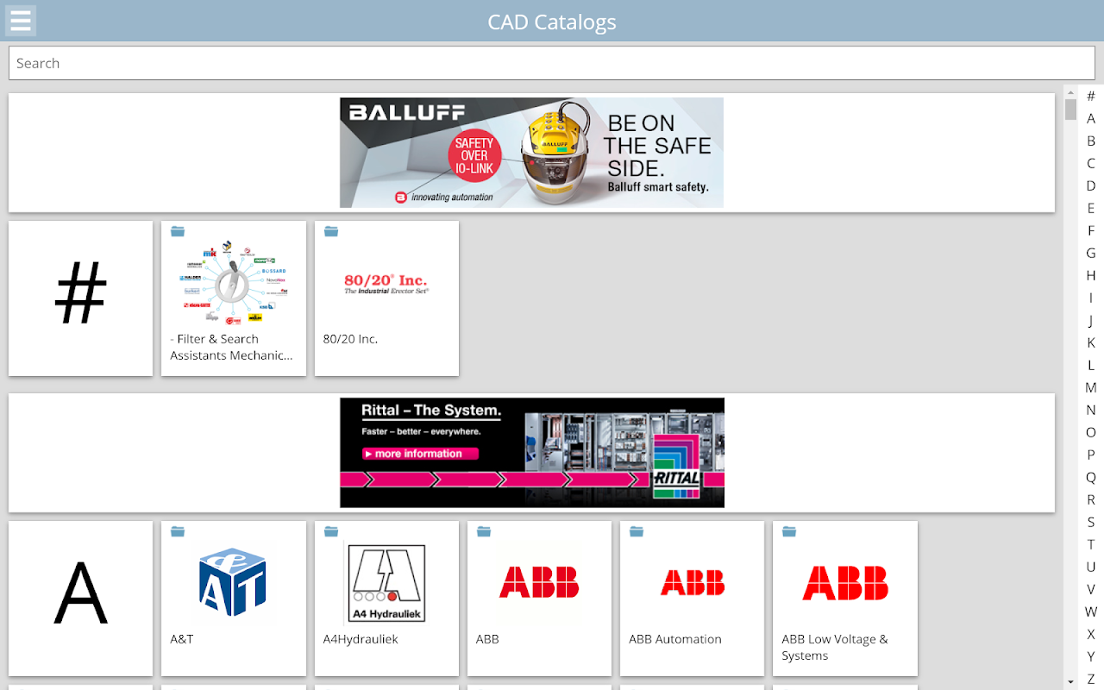Jump to letter M in index
This screenshot has height=690, width=1104.
[x=1091, y=387]
